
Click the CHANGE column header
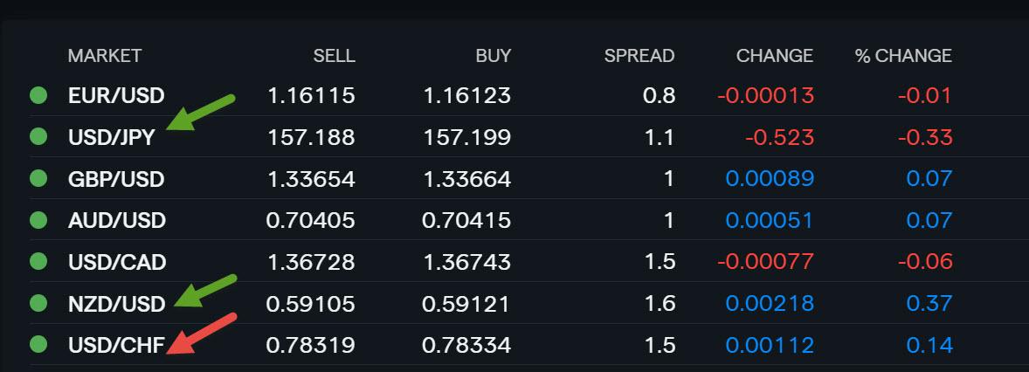click(x=775, y=56)
